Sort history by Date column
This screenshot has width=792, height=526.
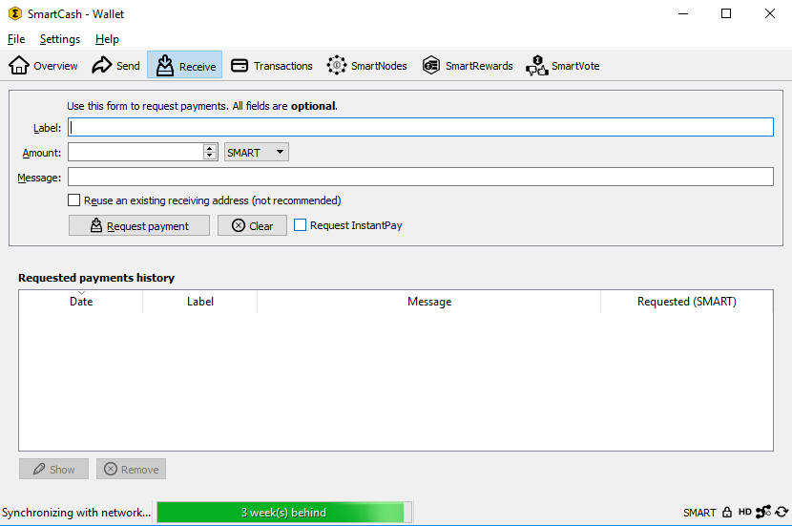coord(81,301)
